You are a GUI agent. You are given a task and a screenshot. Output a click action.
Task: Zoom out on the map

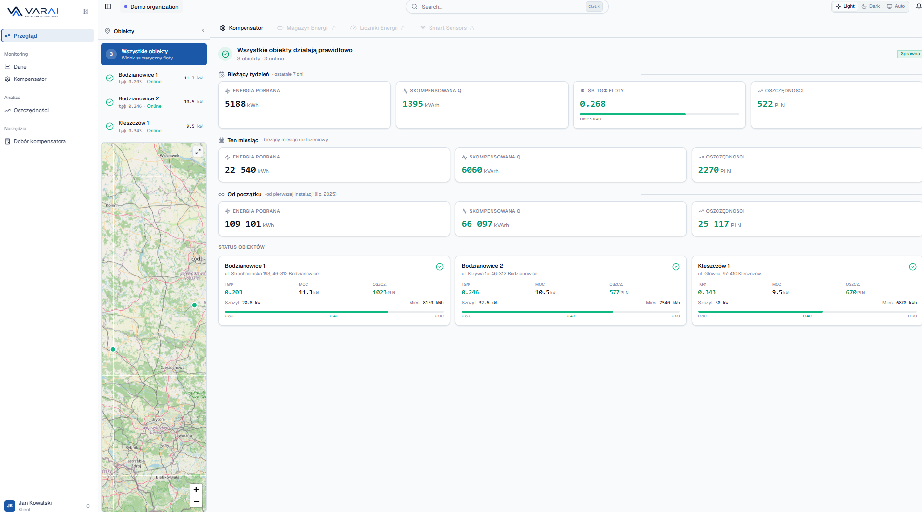[x=196, y=501]
